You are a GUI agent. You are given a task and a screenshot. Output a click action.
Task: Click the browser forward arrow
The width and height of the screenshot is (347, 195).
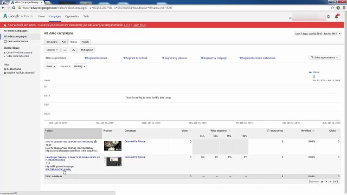9,8
